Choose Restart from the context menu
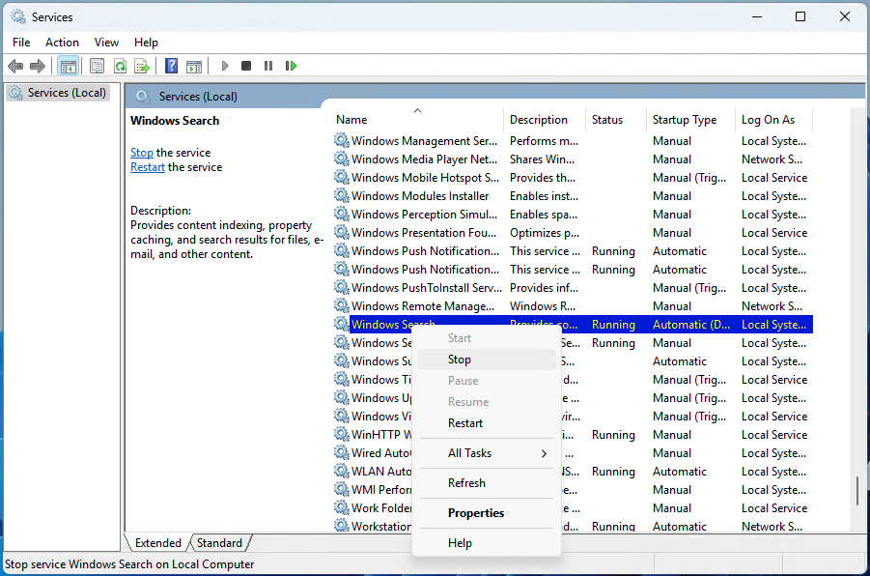Image resolution: width=870 pixels, height=576 pixels. point(464,422)
